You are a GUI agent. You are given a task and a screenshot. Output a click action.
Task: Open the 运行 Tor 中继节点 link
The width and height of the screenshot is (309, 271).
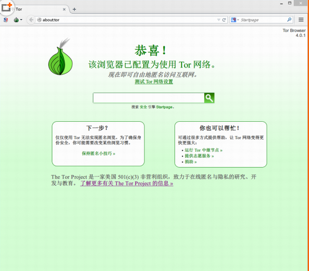pyautogui.click(x=204, y=150)
